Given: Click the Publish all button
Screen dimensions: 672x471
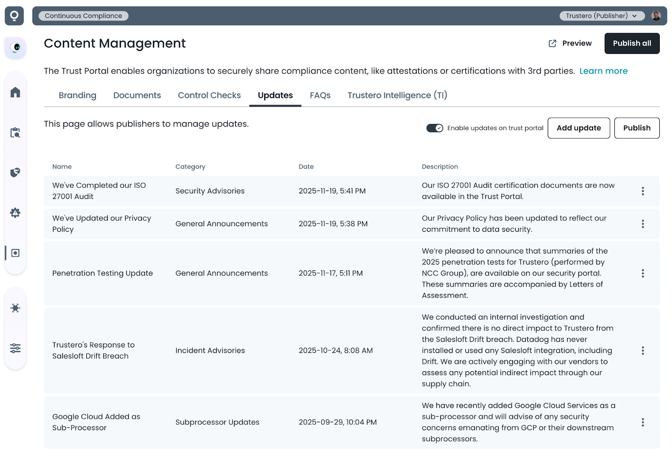Looking at the screenshot, I should 632,43.
